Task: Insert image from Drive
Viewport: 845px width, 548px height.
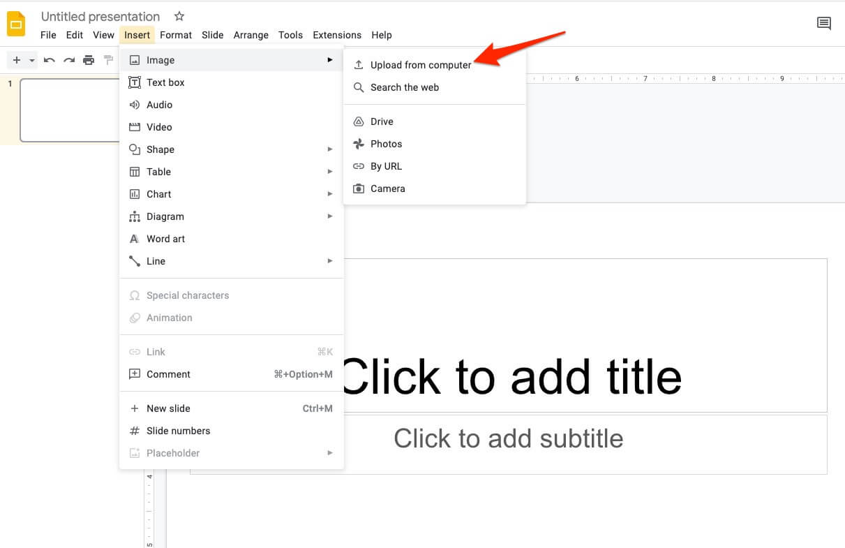Action: click(382, 121)
